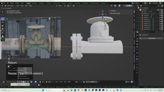
Task: Hide Cube using its eye icon
Action: point(160,12)
